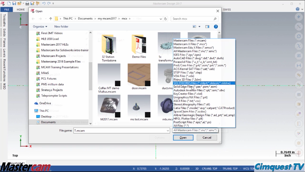The height and width of the screenshot is (172, 305).
Task: Choose IGES Files file type
Action: pyautogui.click(x=204, y=55)
